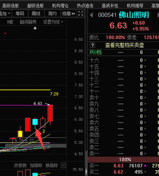159x176 pixels.
Task: Close the indicator panel with X icon
Action: [63, 165]
